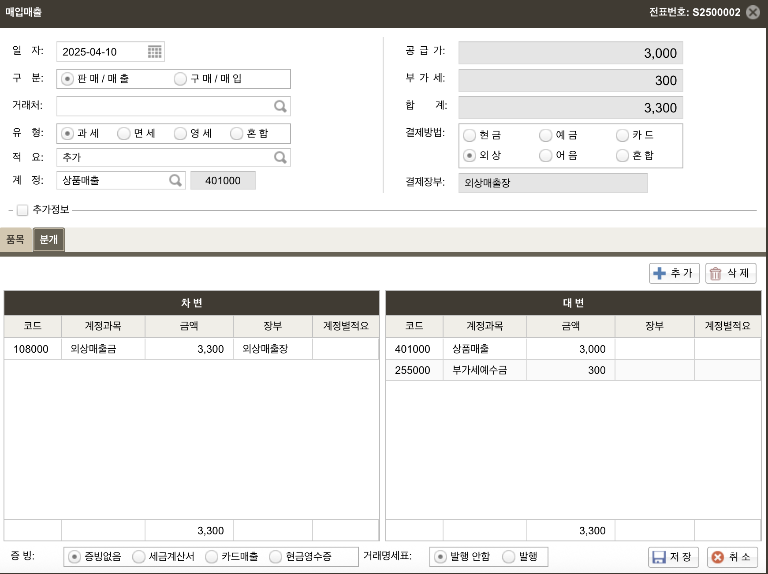Cancel with the 취소 button
The image size is (768, 574).
pos(732,557)
